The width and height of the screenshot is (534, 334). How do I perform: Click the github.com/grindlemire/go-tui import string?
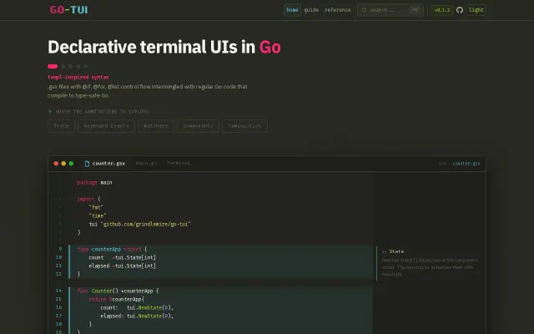coord(146,225)
